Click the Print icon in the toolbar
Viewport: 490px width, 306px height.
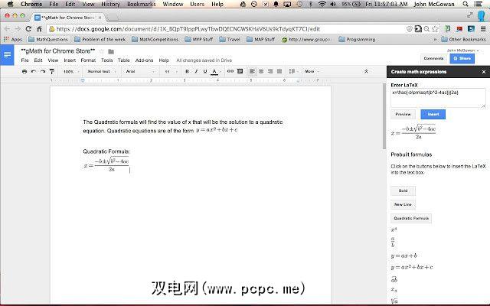(x=24, y=71)
